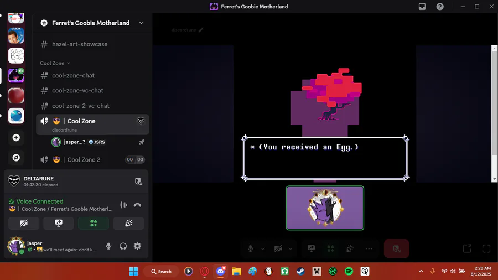The width and height of the screenshot is (498, 280).
Task: Open File Explorer from the taskbar
Action: [236, 272]
